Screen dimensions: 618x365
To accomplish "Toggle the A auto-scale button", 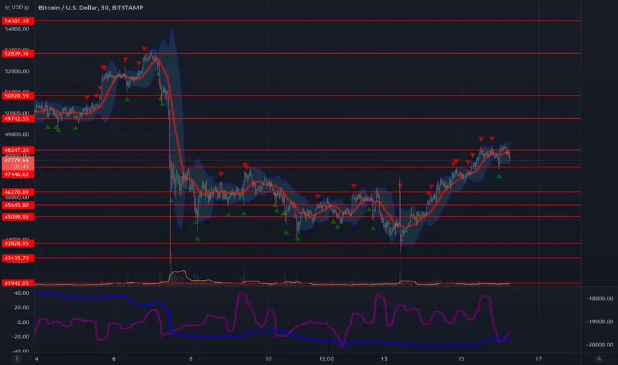I will (x=599, y=358).
